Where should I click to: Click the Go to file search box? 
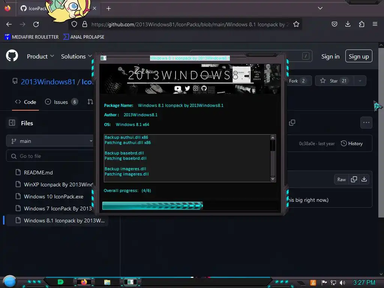[50, 156]
